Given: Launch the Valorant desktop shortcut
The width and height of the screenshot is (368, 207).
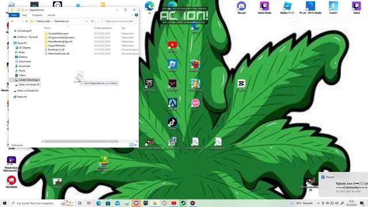Looking at the screenshot, I should [x=172, y=85].
